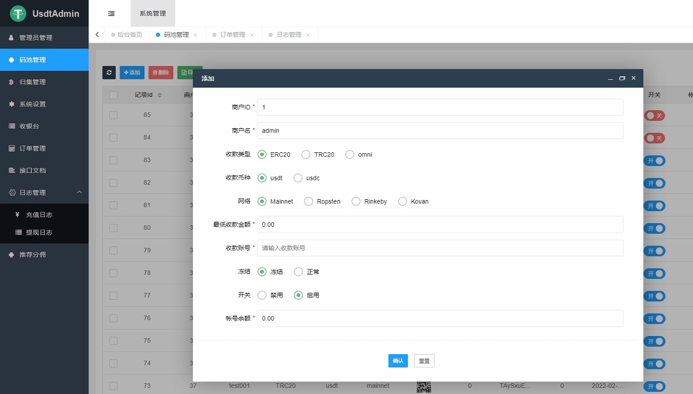Image resolution: width=693 pixels, height=394 pixels.
Task: Open the 收银台 section
Action: [x=32, y=126]
